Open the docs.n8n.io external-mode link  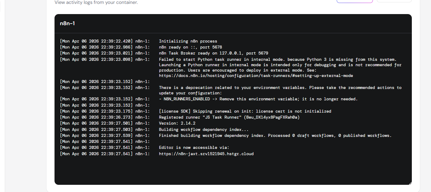(x=256, y=76)
